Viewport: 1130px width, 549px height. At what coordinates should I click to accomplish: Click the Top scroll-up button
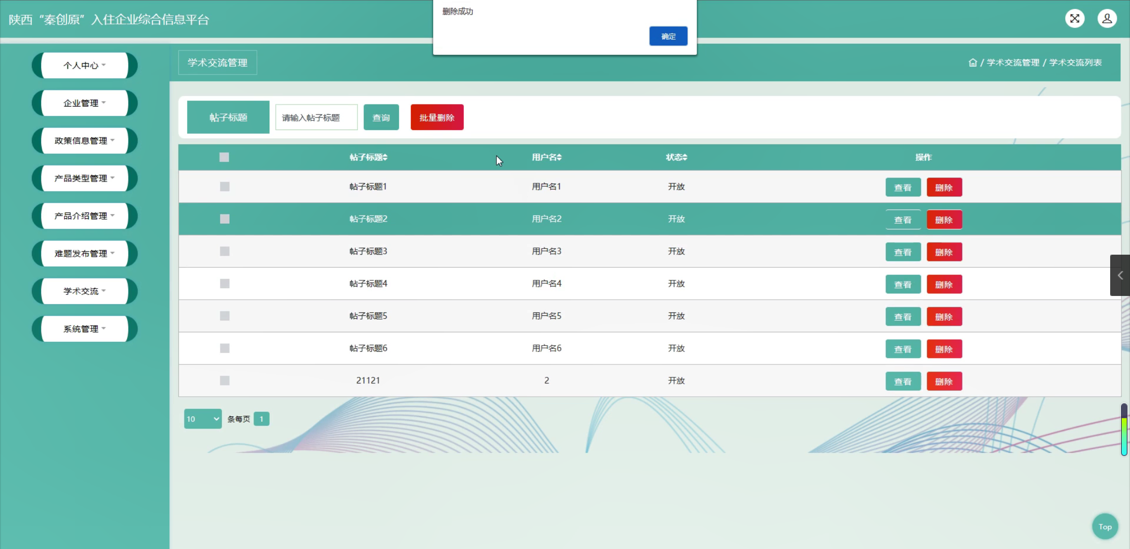coord(1104,526)
